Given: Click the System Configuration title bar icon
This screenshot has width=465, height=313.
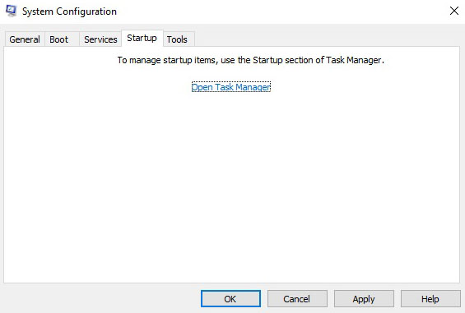Looking at the screenshot, I should tap(12, 12).
